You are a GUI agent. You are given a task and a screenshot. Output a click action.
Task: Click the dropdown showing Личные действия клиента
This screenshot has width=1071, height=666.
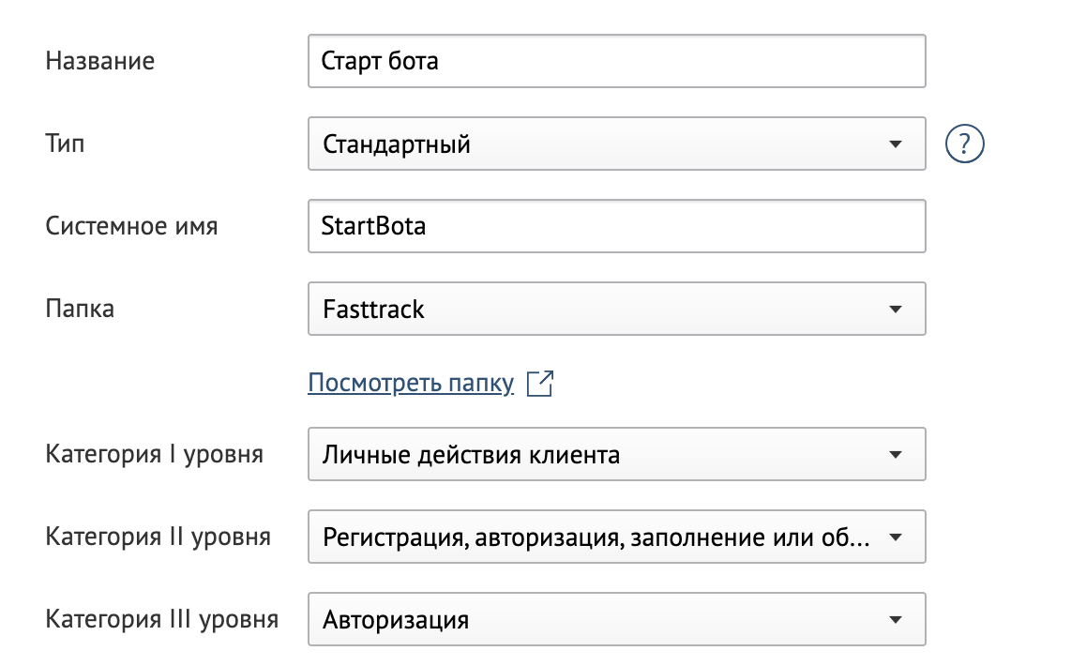[616, 454]
